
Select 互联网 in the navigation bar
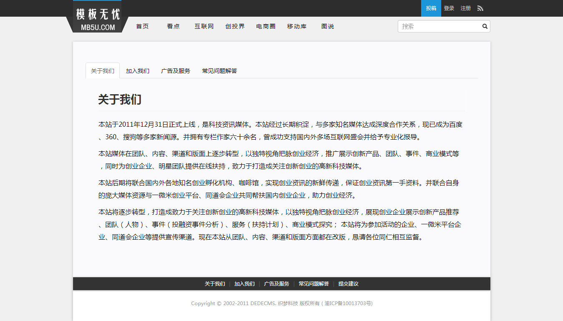[204, 26]
